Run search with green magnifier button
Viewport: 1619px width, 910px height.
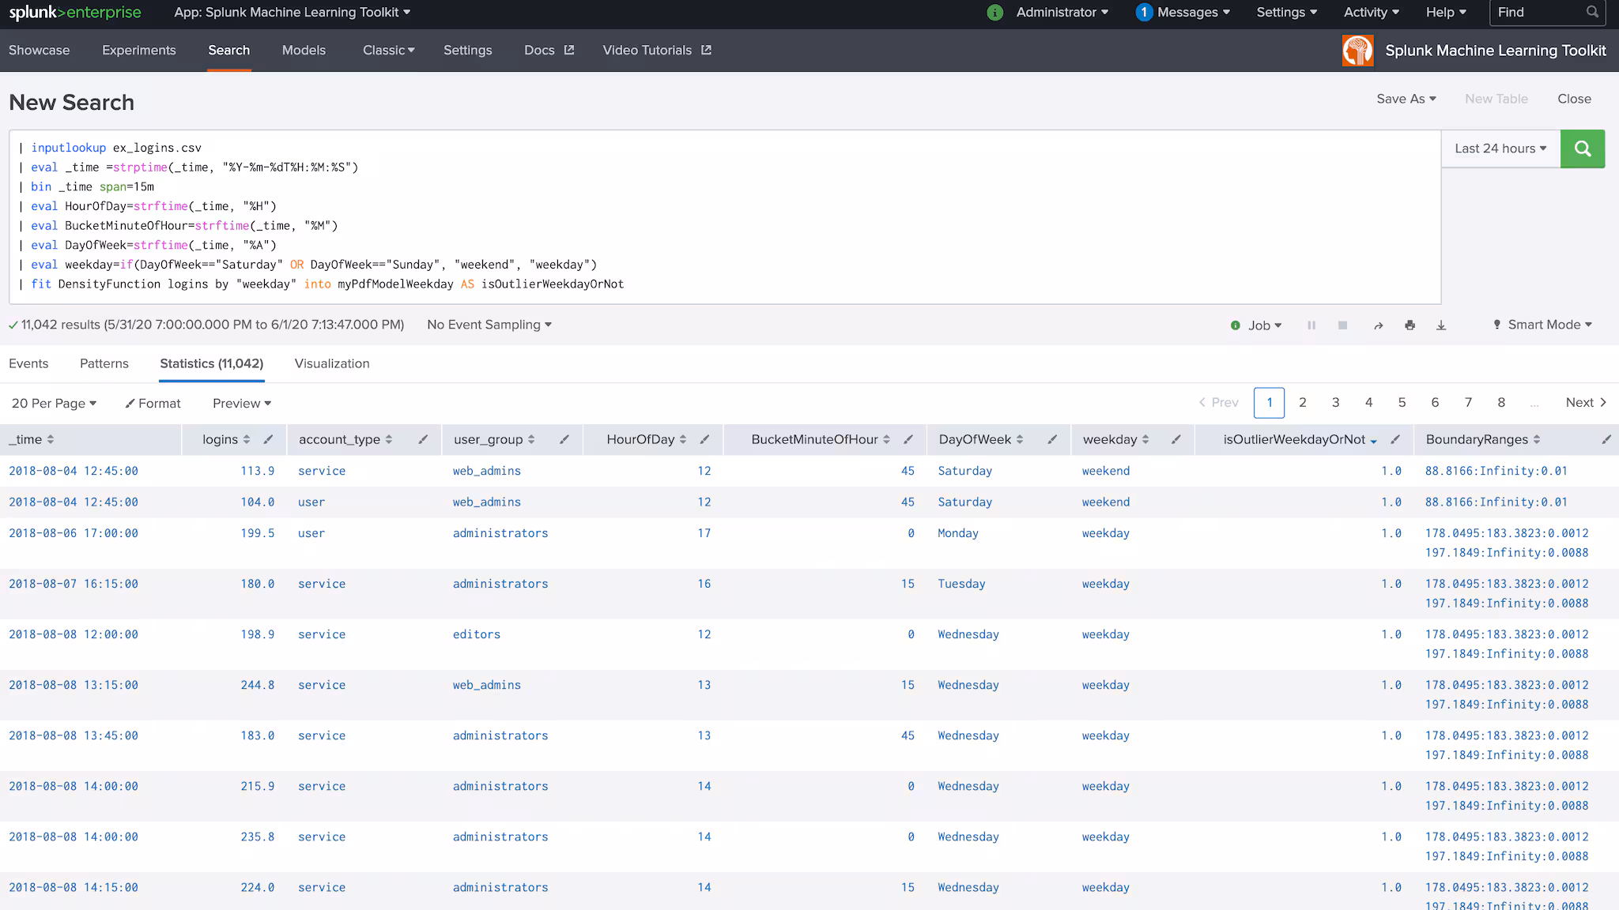click(1582, 149)
